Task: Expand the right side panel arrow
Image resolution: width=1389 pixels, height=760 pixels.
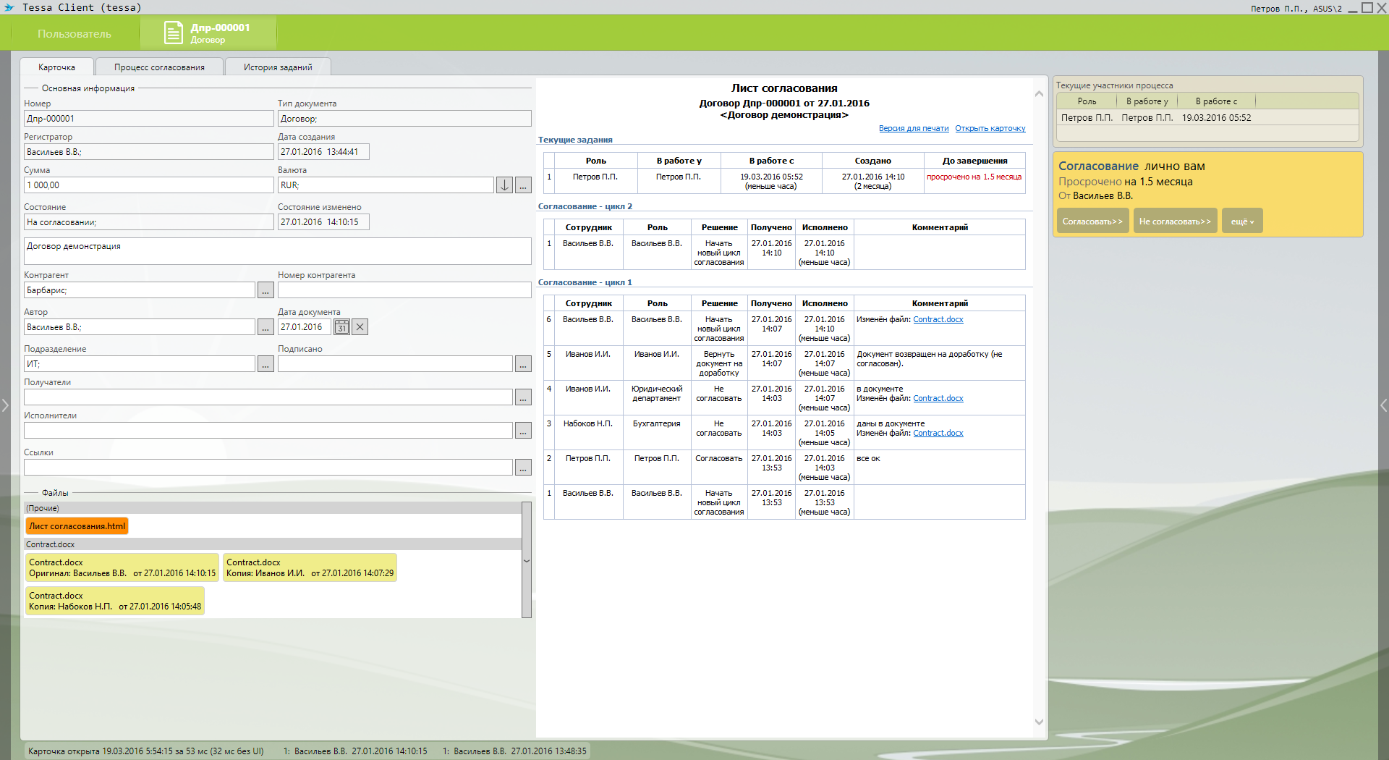Action: coord(1383,405)
